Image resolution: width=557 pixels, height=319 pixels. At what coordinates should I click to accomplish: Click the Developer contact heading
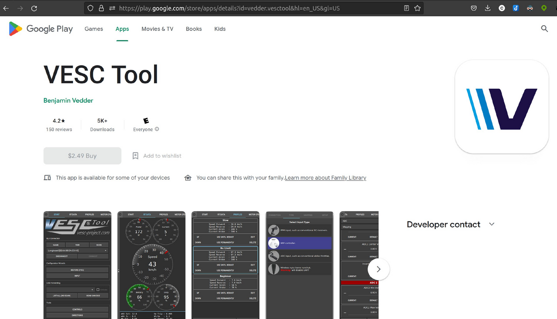(x=443, y=225)
